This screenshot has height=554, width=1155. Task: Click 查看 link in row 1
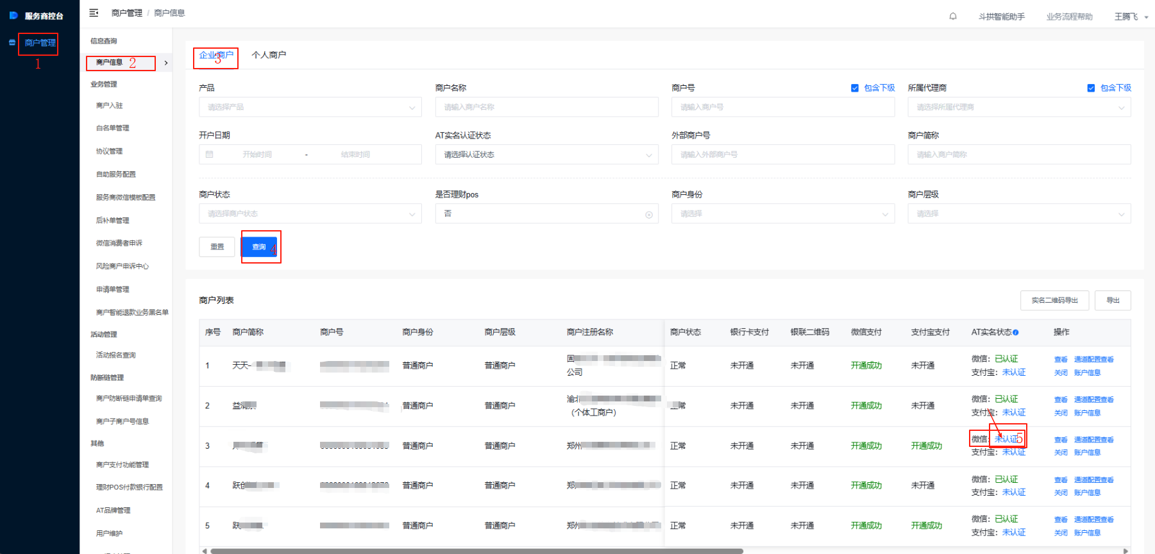coord(1061,360)
